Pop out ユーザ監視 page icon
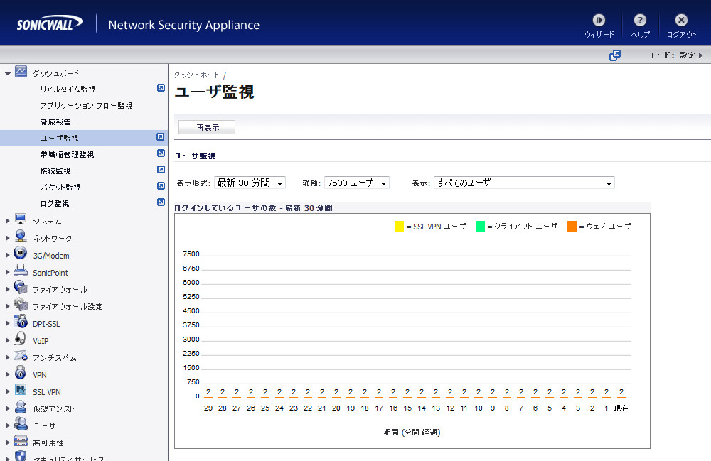Screen dimensions: 711x461 161,137
